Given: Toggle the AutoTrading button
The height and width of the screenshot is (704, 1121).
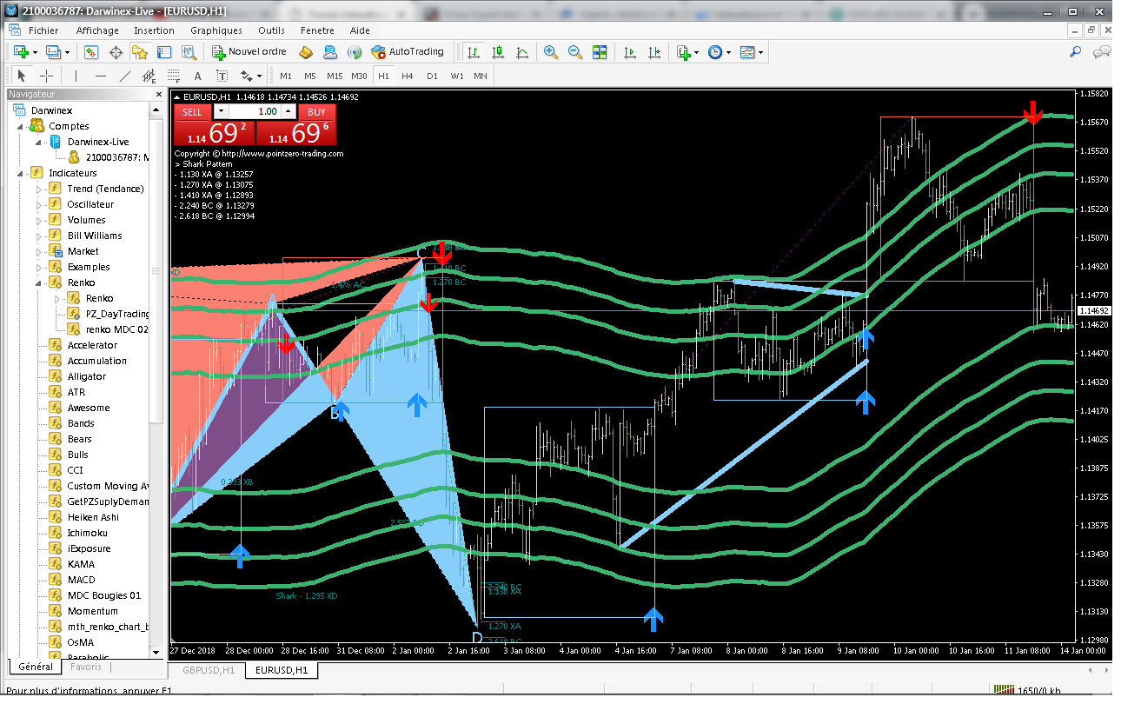Looking at the screenshot, I should pyautogui.click(x=407, y=52).
